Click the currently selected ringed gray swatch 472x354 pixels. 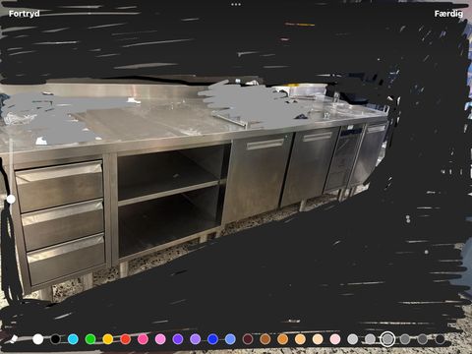pos(387,339)
